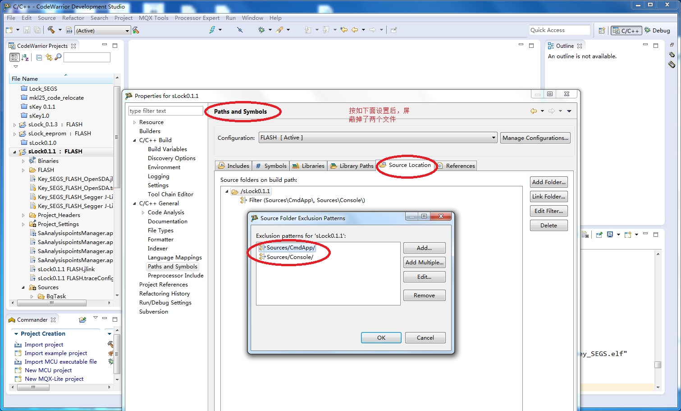Expand the Project_Headers folder

coord(23,215)
